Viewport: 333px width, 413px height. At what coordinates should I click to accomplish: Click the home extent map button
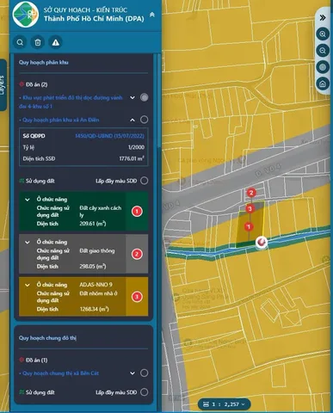pos(323,83)
